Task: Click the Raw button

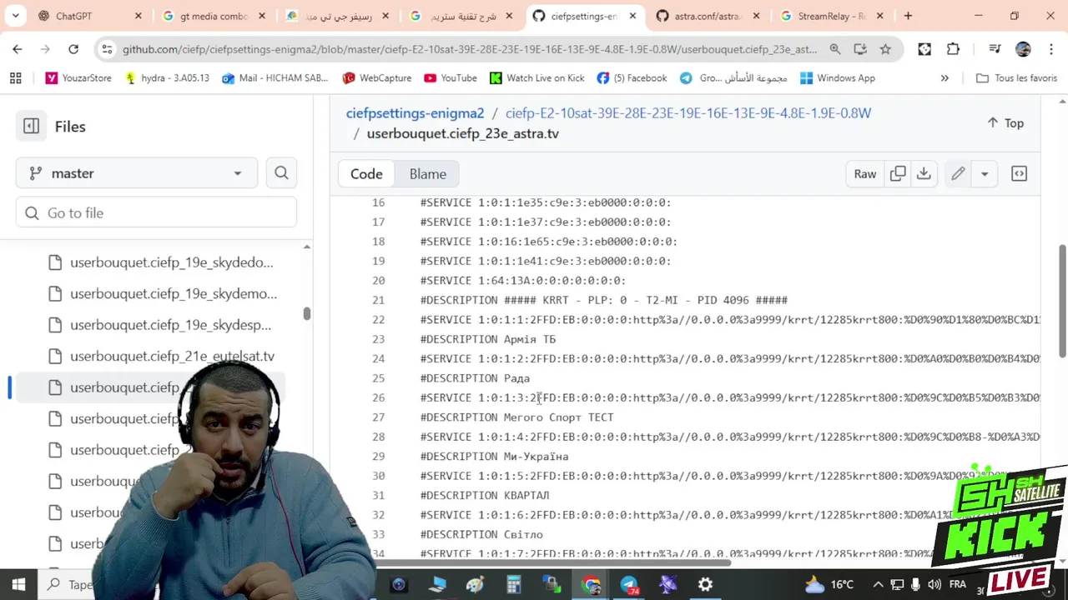Action: coord(864,173)
